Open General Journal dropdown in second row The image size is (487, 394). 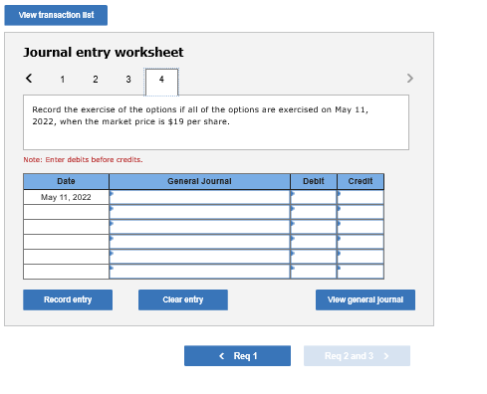click(199, 212)
